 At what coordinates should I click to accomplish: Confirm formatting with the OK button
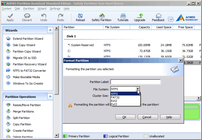(125, 117)
